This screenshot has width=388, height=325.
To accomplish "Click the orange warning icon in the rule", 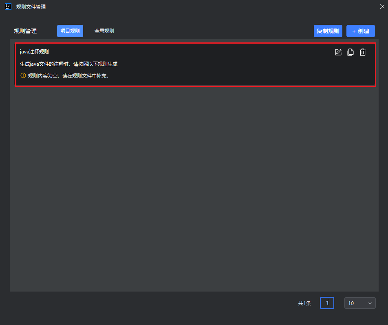I will [x=23, y=75].
